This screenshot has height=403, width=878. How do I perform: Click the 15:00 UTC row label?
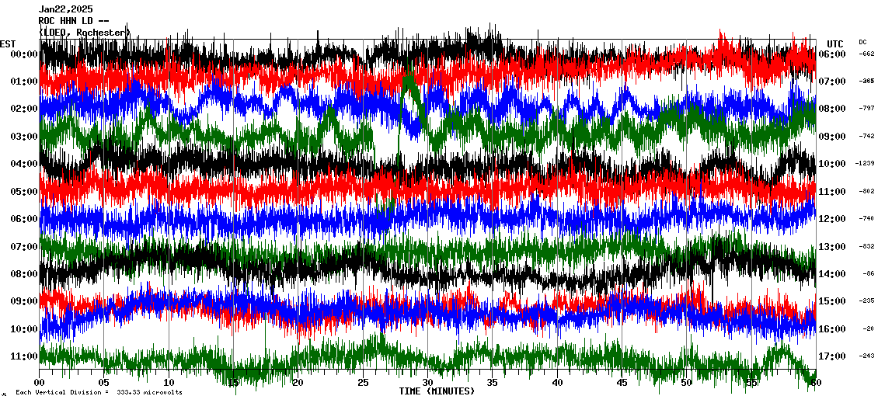(x=832, y=301)
